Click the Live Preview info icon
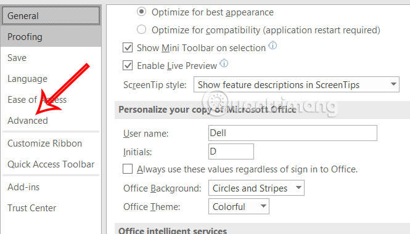This screenshot has height=234, width=410. pos(224,63)
